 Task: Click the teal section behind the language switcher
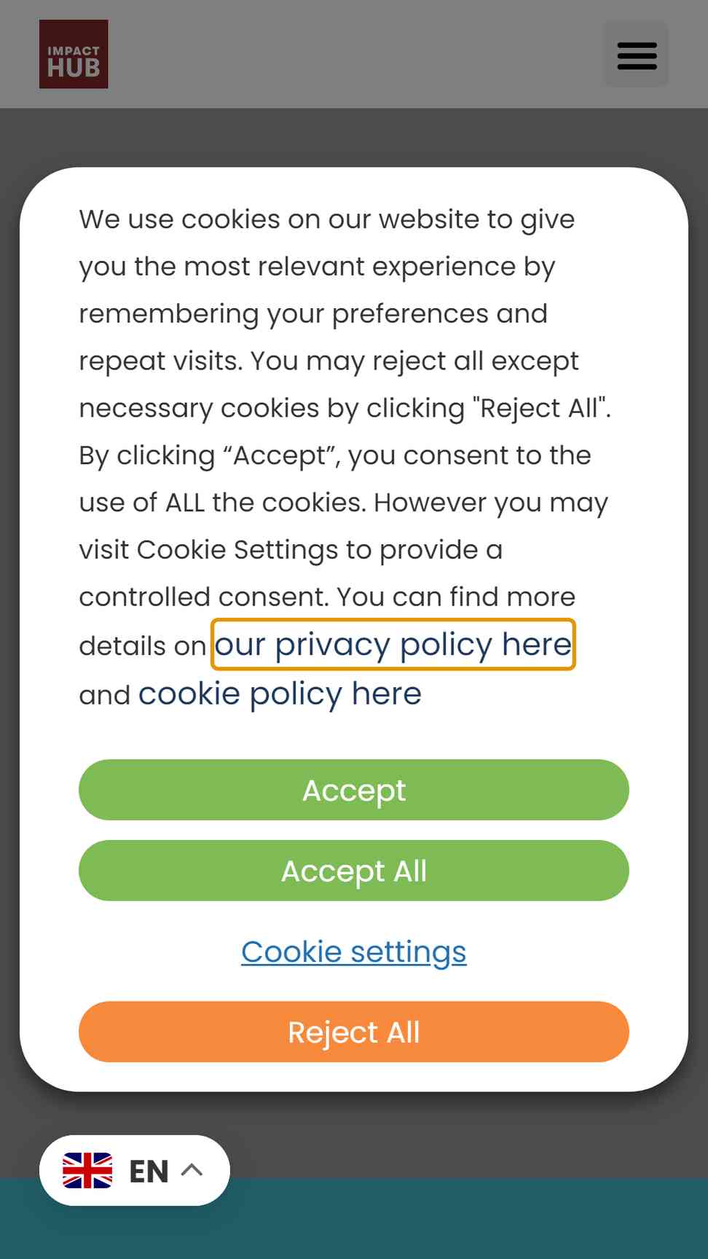click(466, 1218)
